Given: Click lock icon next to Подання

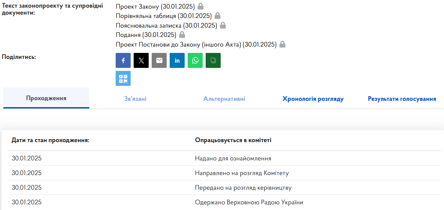Looking at the screenshot, I should tap(182, 35).
